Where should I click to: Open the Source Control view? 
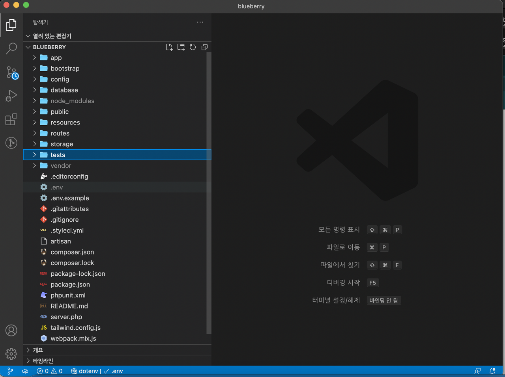tap(11, 72)
